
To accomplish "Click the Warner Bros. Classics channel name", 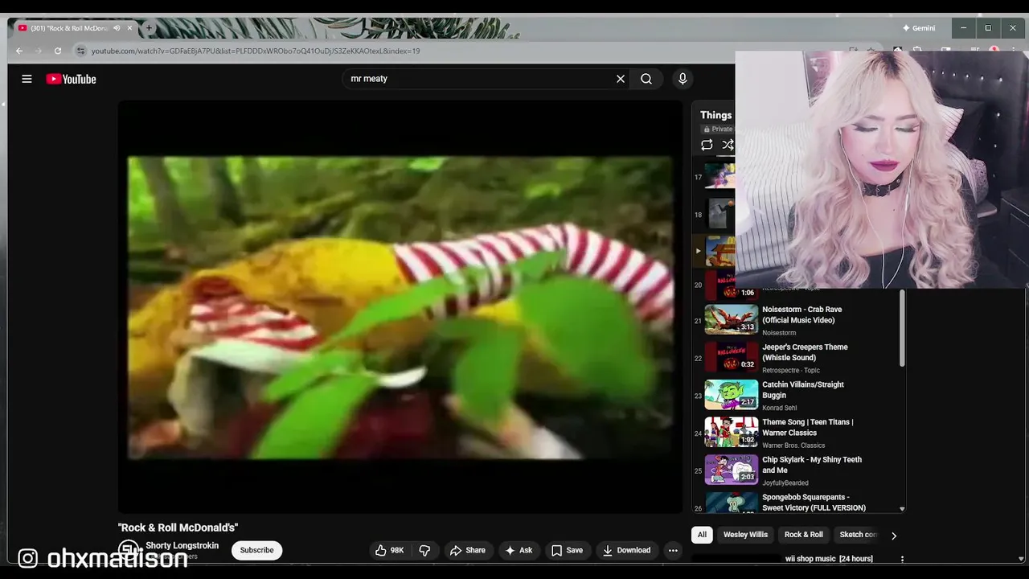I will [793, 446].
